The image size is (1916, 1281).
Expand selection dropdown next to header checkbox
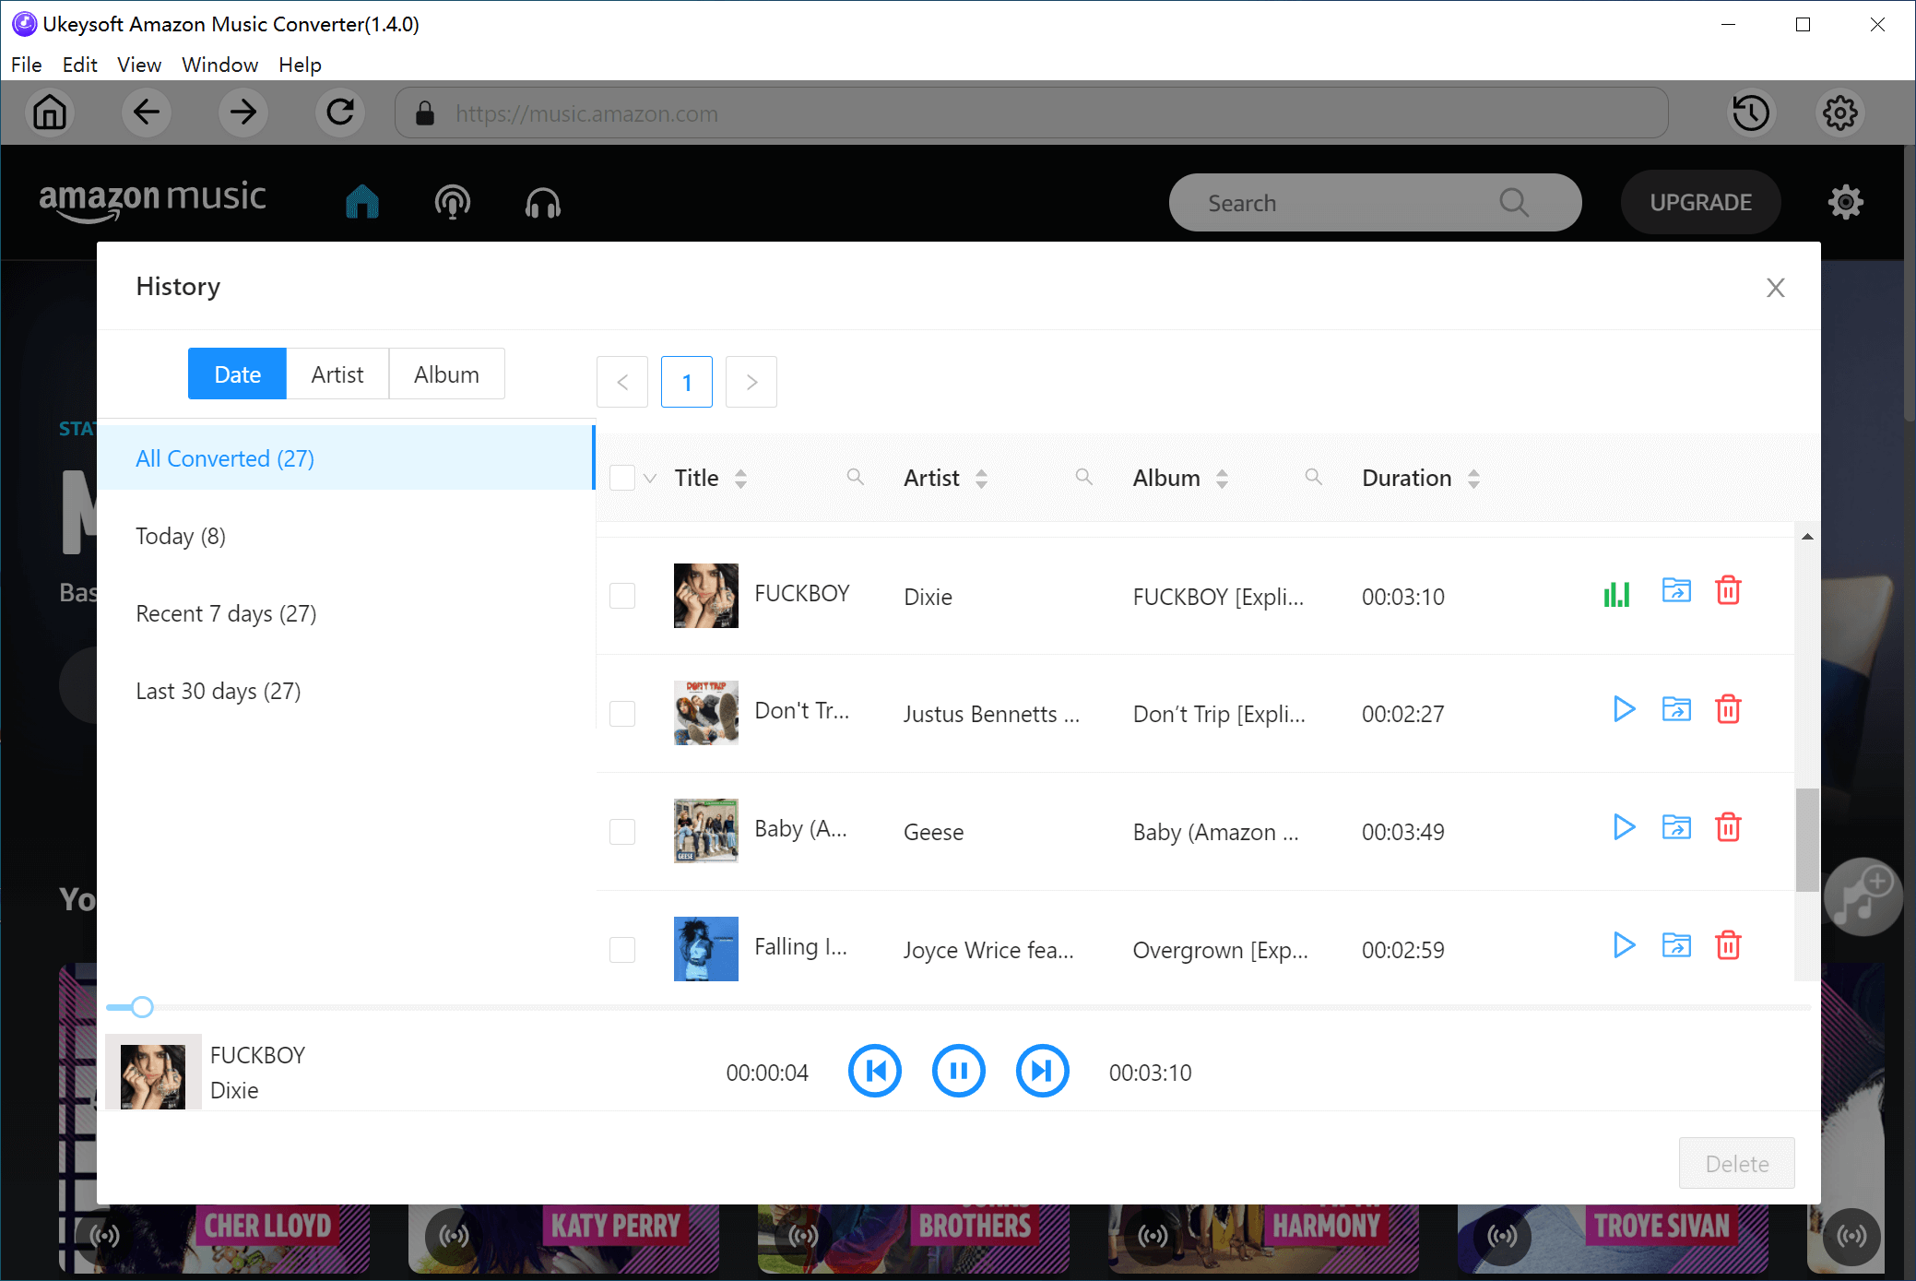pyautogui.click(x=650, y=479)
